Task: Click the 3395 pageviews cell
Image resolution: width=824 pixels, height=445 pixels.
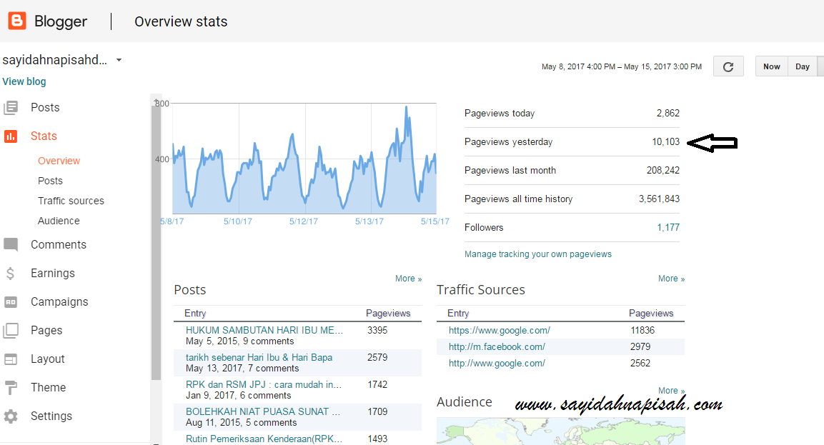Action: click(377, 331)
